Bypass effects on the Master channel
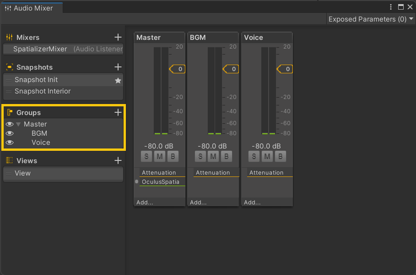The width and height of the screenshot is (416, 275). (x=173, y=156)
